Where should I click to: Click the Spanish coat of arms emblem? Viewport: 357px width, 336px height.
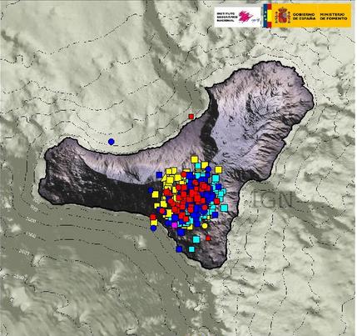[x=282, y=16]
